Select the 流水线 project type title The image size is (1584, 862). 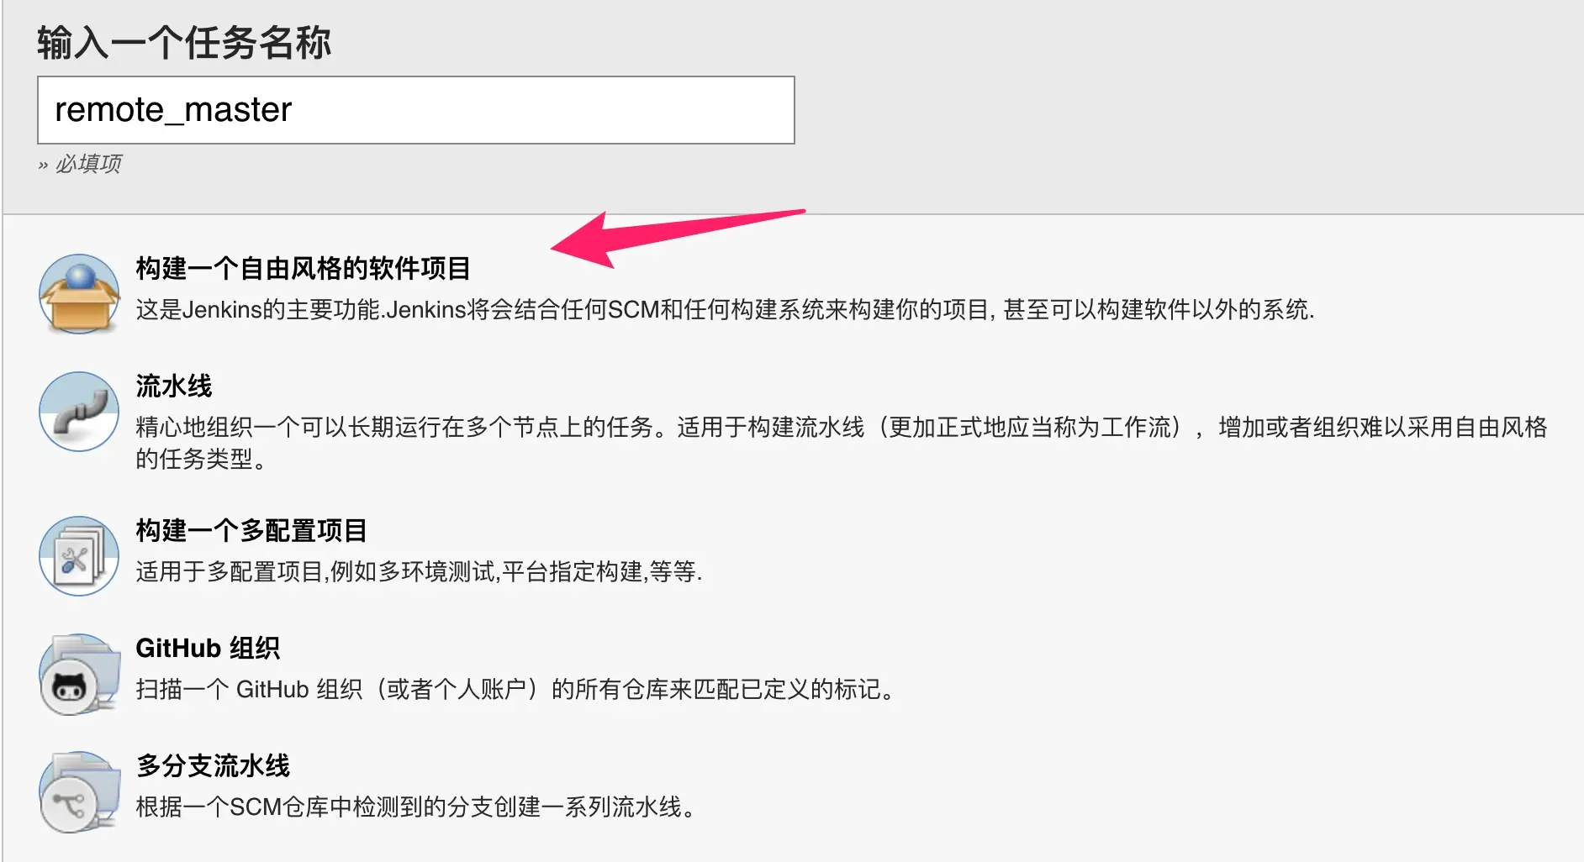click(174, 386)
